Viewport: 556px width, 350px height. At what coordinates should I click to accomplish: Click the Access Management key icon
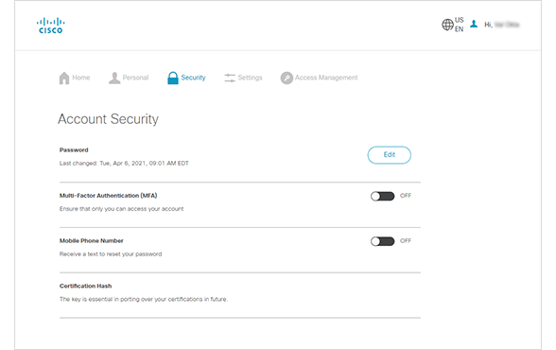click(x=287, y=78)
